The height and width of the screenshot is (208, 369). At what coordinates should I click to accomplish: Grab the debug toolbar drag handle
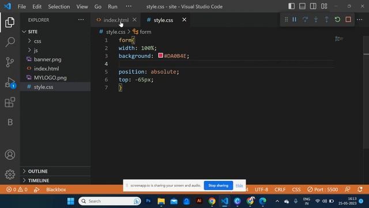pyautogui.click(x=286, y=20)
